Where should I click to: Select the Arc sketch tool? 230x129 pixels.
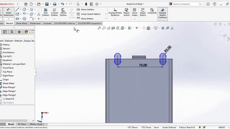(24, 14)
